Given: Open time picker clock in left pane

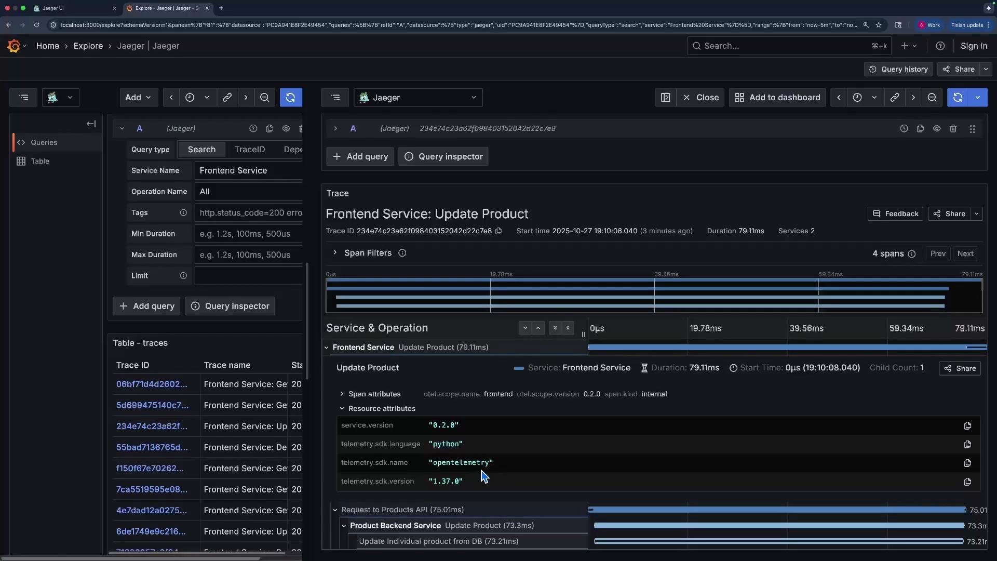Looking at the screenshot, I should pos(190,97).
